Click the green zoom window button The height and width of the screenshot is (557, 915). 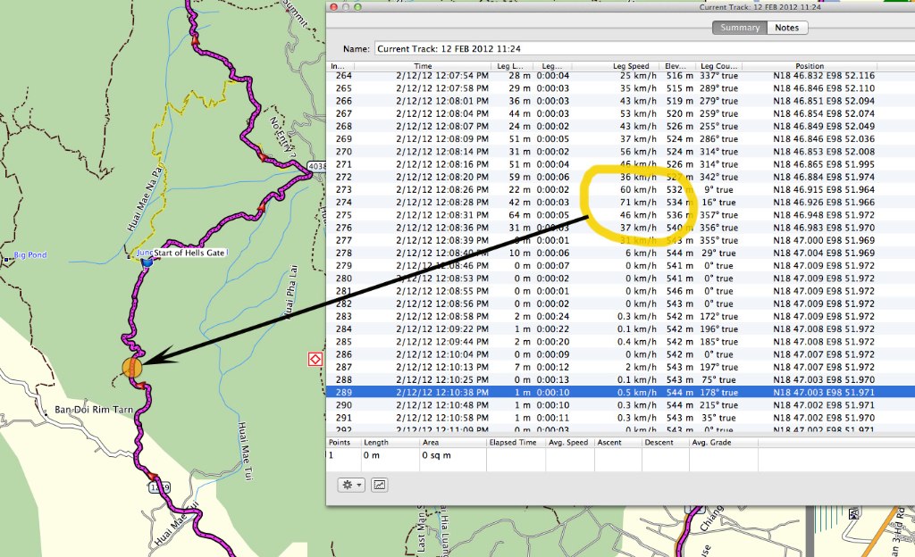click(358, 7)
